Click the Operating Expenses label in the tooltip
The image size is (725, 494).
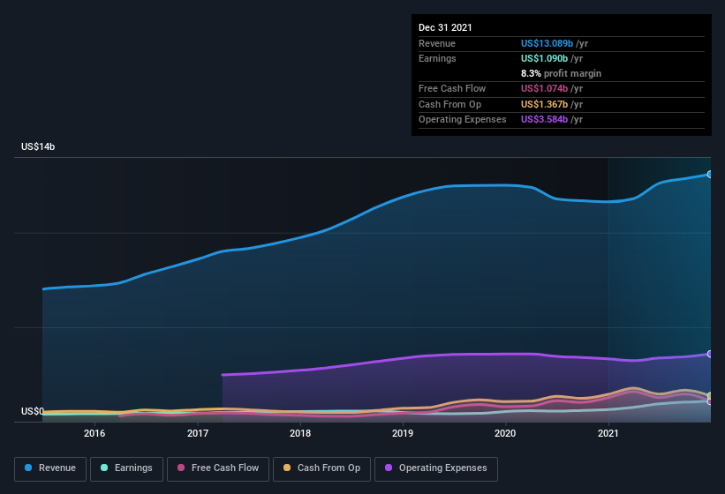pos(463,120)
